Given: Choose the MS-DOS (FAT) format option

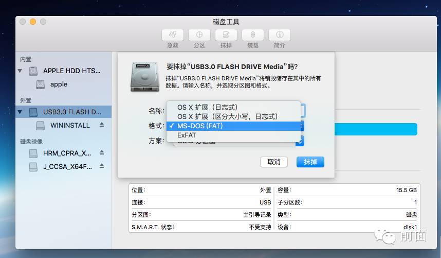Looking at the screenshot, I should 233,126.
